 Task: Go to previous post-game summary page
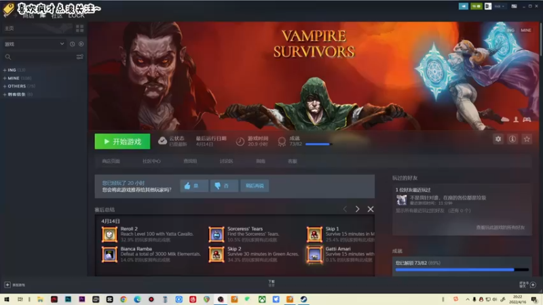tap(345, 209)
